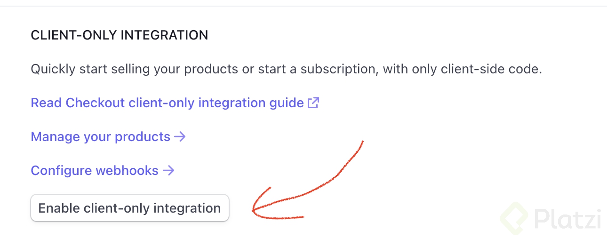Screen dimensions: 607x238
Task: Click the Enable client-only integration button
Action: [129, 208]
